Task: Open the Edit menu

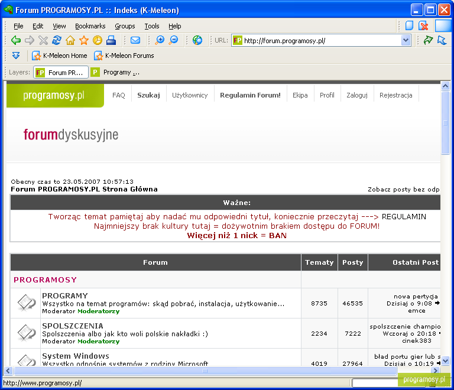Action: pyautogui.click(x=38, y=26)
